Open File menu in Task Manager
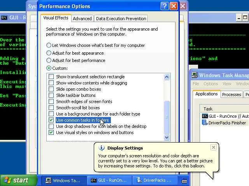The width and height of the screenshot is (249, 186). 196,84
